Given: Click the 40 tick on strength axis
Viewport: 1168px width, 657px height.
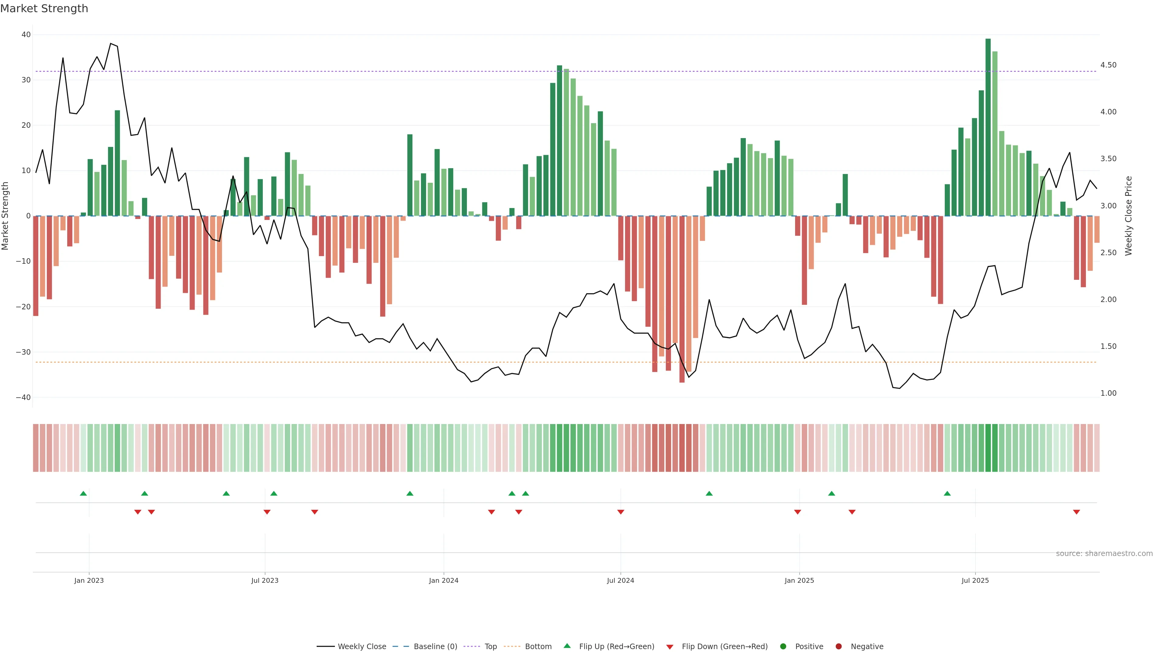Looking at the screenshot, I should point(26,34).
